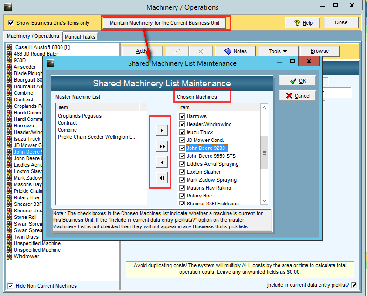Screen dimensions: 367x296
Task: Open the Tools dropdown menu
Action: pyautogui.click(x=278, y=51)
